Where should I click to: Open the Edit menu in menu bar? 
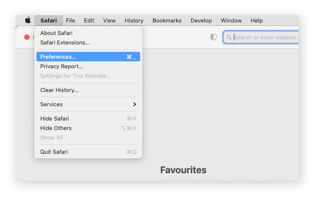click(x=89, y=20)
